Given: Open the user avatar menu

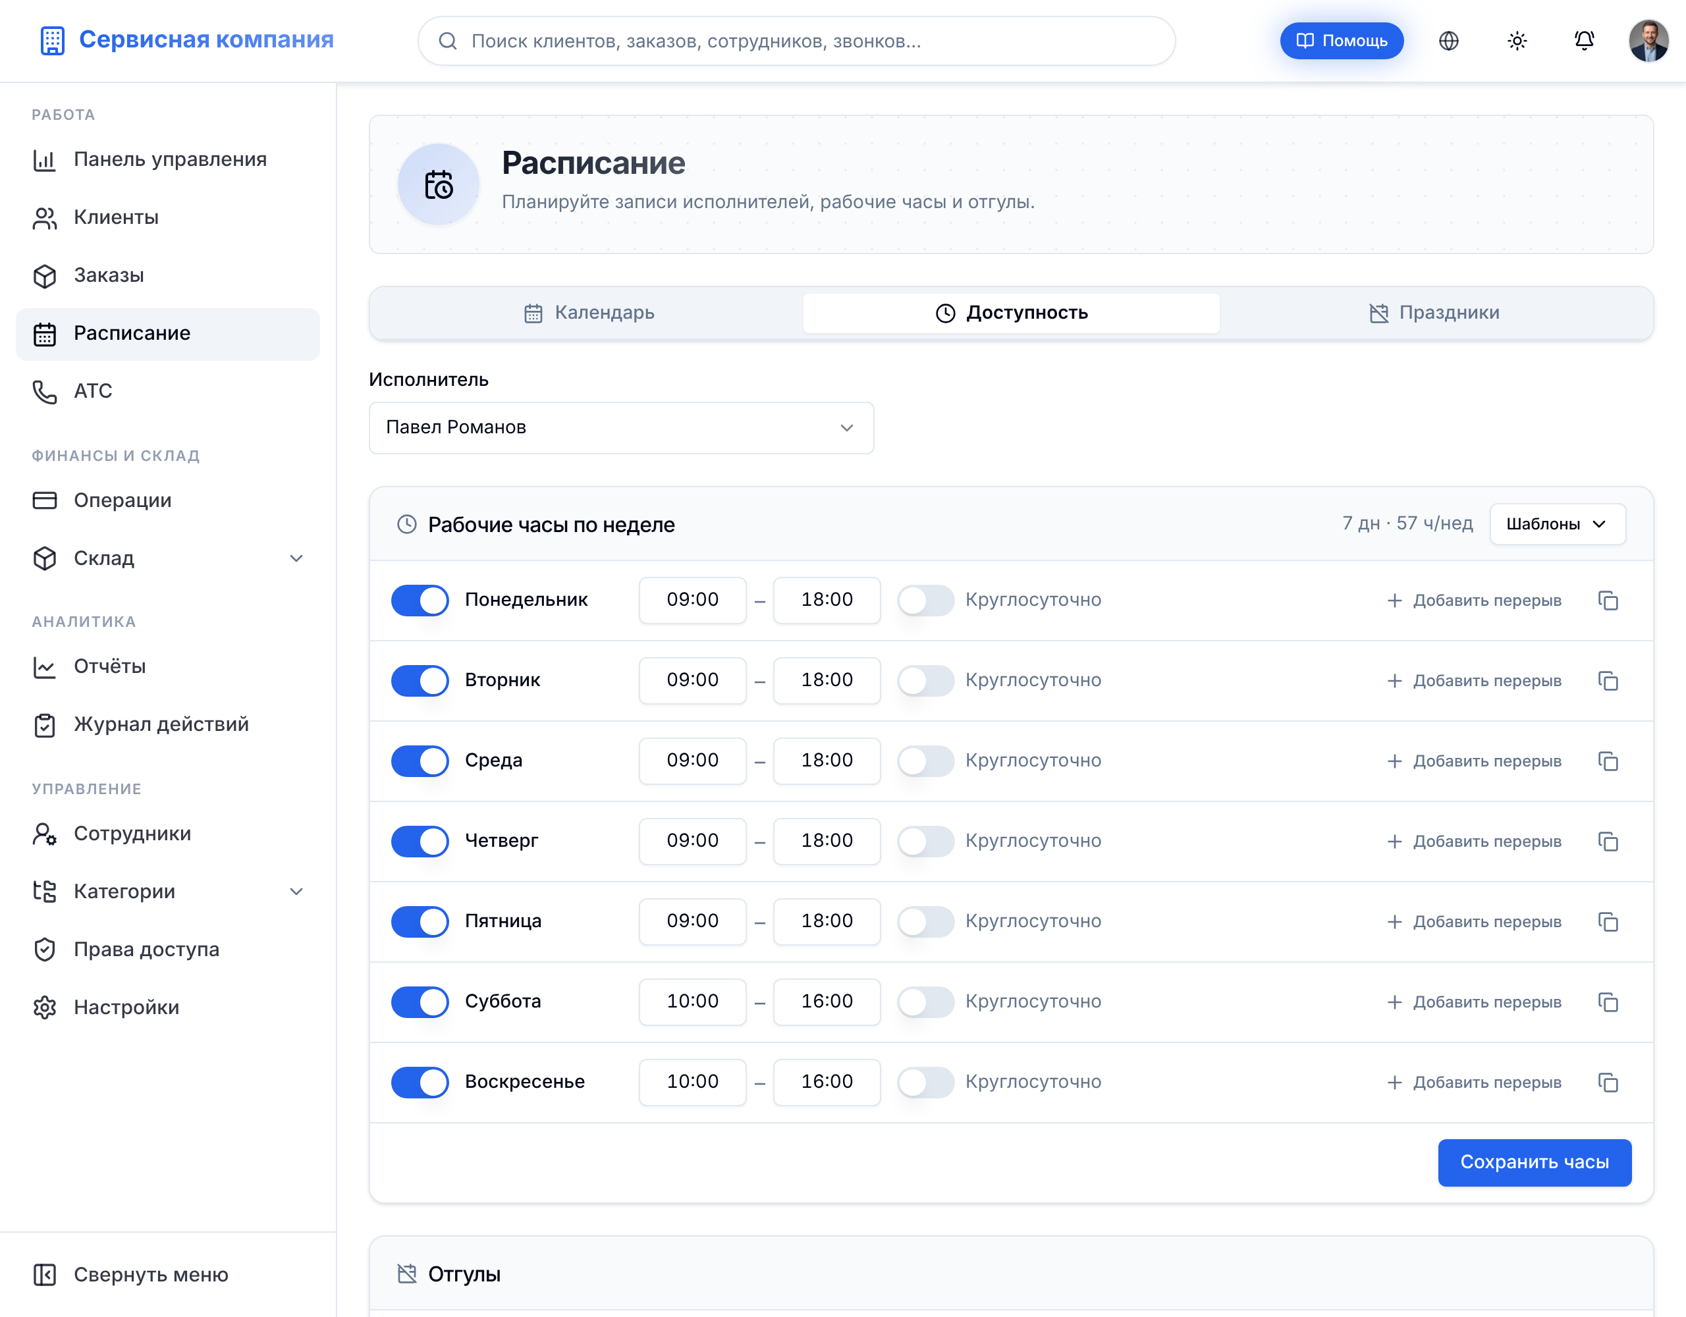Looking at the screenshot, I should [x=1648, y=41].
